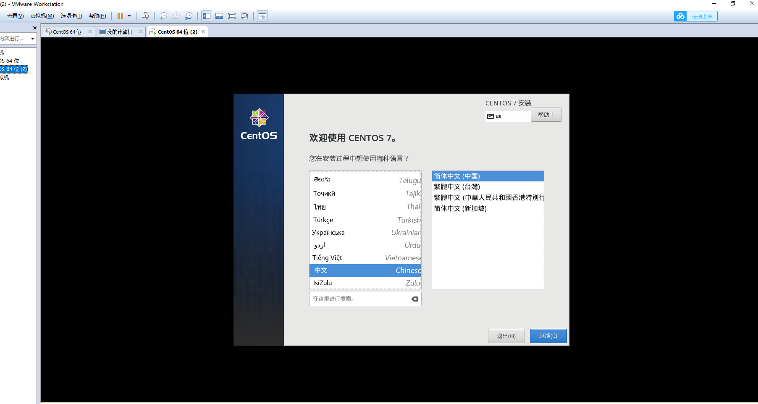The image size is (758, 404).
Task: Click the CentOS logo in installer sidebar
Action: click(x=259, y=124)
